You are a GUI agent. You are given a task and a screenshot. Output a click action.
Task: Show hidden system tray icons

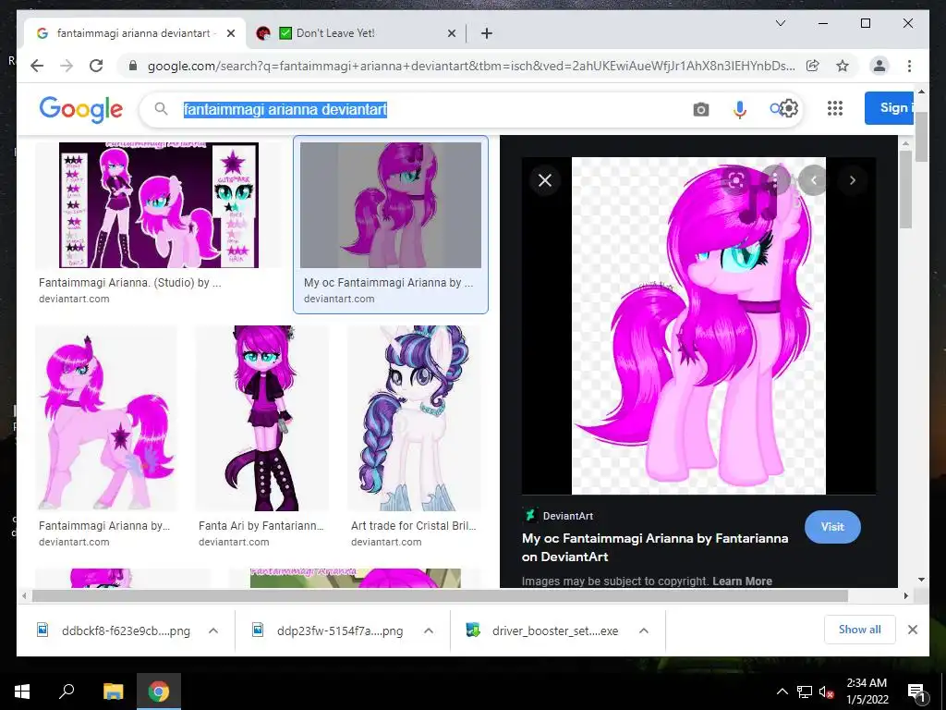(782, 692)
